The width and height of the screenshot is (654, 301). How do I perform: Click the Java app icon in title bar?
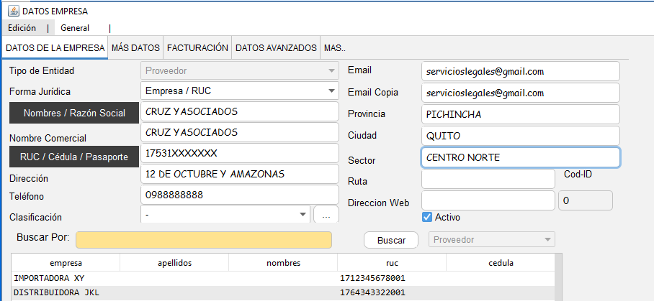click(13, 11)
